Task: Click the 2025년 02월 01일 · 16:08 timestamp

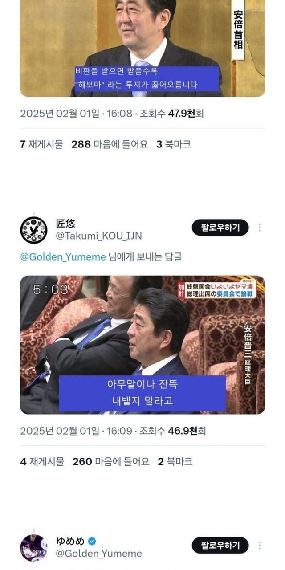Action: click(x=76, y=114)
